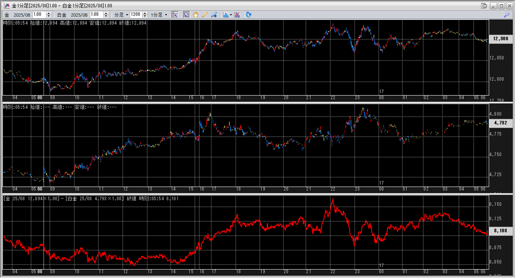The image size is (515, 278).
Task: Toggle the crosshair cursor display icon
Action: (x=175, y=15)
